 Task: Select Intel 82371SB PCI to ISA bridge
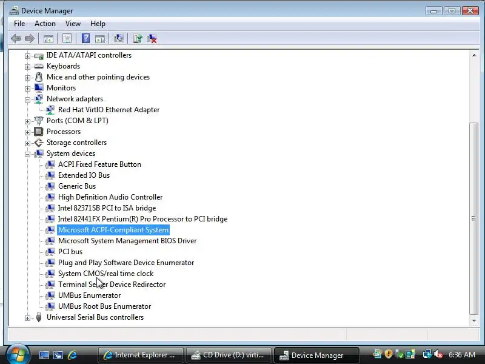(107, 208)
